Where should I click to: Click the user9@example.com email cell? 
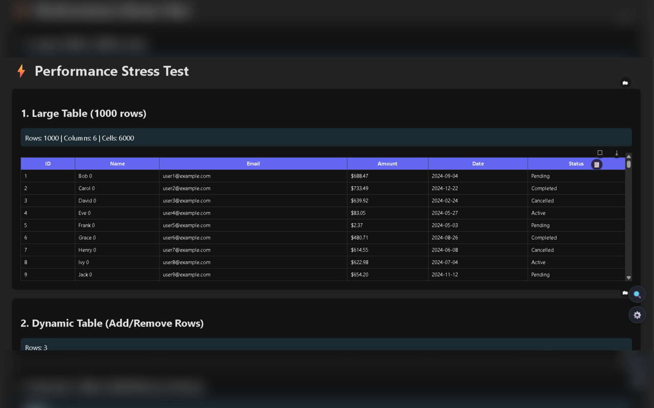coord(253,274)
